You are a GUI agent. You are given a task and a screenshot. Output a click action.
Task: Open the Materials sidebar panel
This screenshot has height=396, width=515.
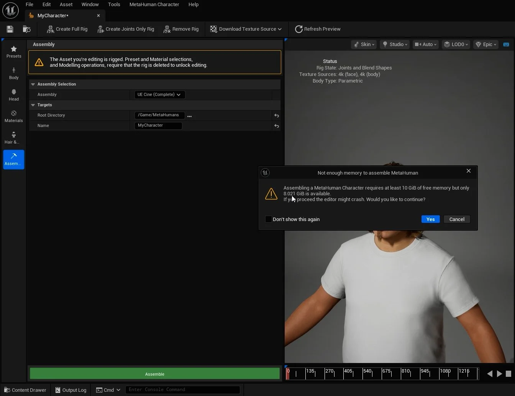pos(14,116)
